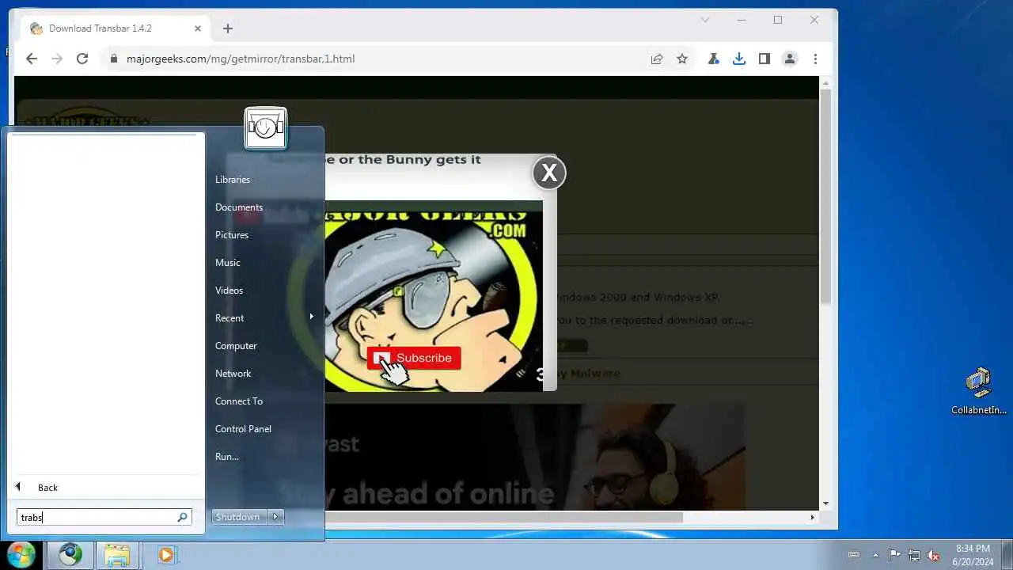
Task: Show hidden tray icons arrow
Action: (875, 555)
